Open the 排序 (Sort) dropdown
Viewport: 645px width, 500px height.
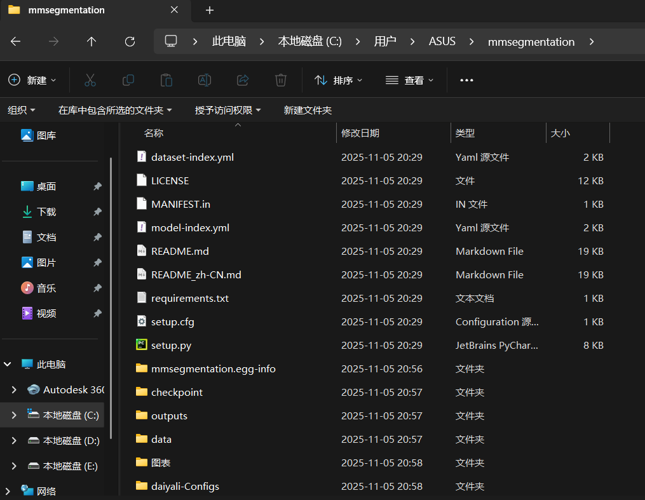click(x=338, y=80)
